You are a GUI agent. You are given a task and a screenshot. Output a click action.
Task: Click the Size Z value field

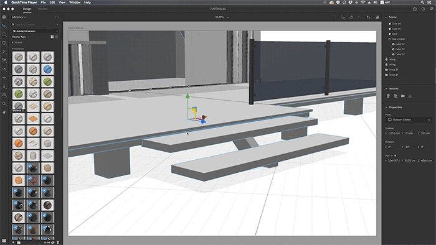(425, 160)
